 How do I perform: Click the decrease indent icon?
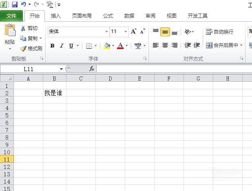(x=188, y=45)
